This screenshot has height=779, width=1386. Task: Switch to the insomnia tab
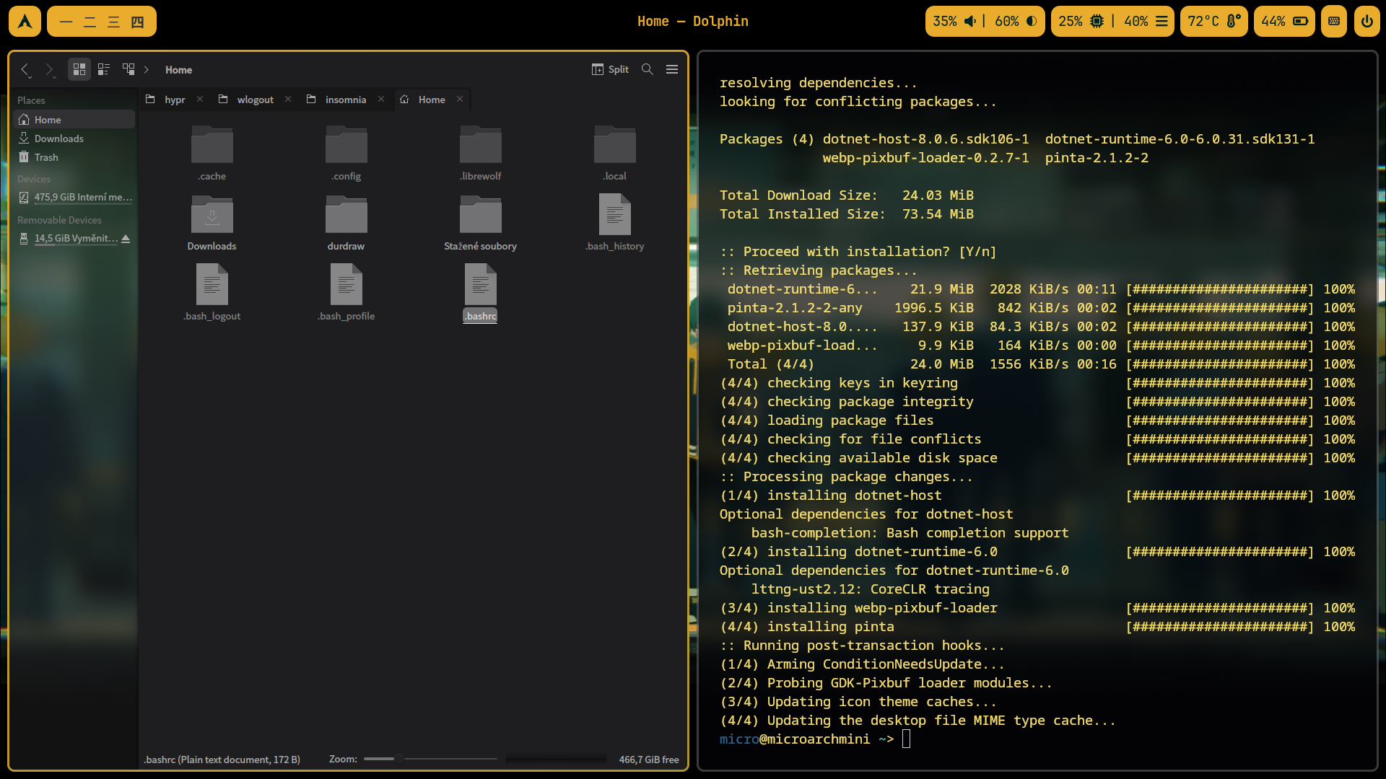tap(345, 100)
